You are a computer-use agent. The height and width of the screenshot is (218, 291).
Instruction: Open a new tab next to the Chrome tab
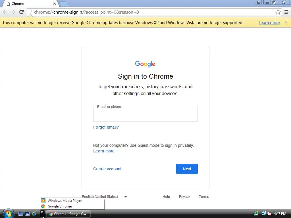pyautogui.click(x=64, y=4)
